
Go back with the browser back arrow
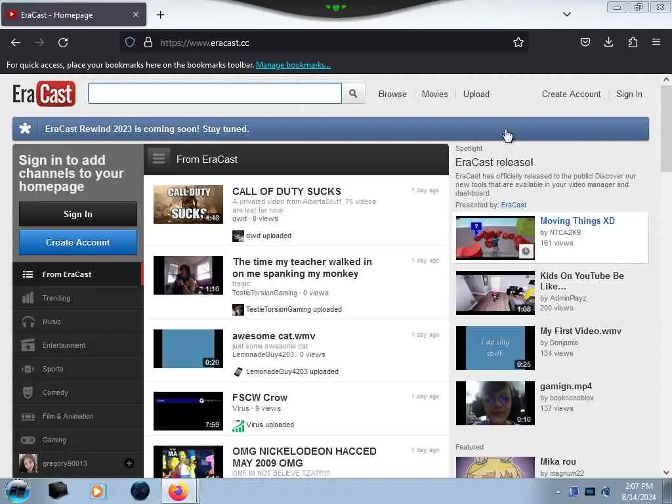pyautogui.click(x=16, y=43)
